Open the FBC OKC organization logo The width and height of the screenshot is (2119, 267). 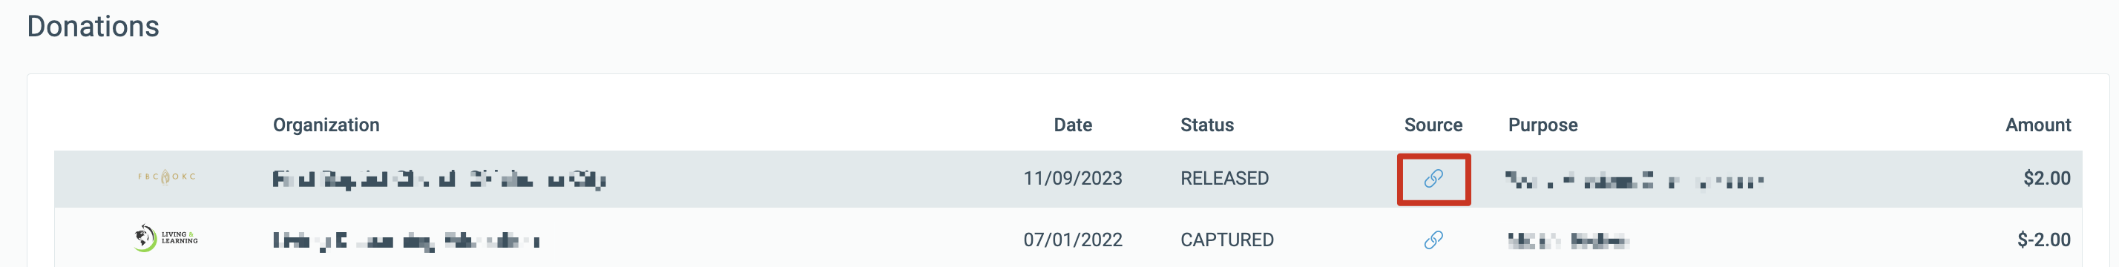[167, 177]
